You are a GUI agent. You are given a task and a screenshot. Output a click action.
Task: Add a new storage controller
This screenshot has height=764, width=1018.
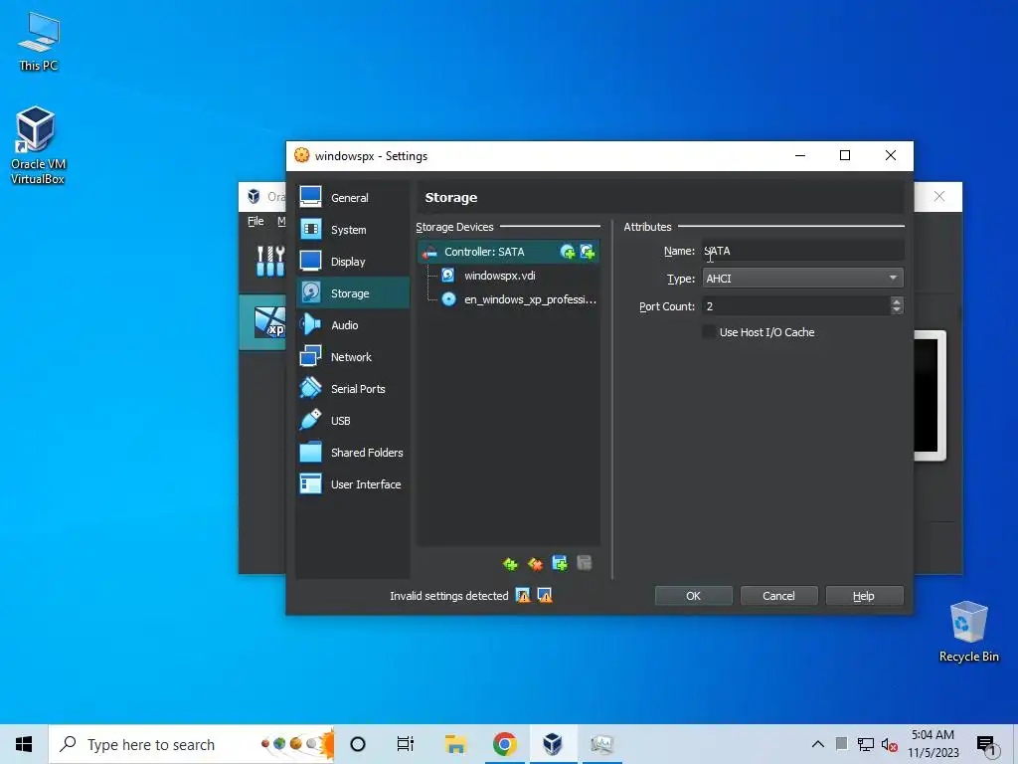(x=510, y=564)
